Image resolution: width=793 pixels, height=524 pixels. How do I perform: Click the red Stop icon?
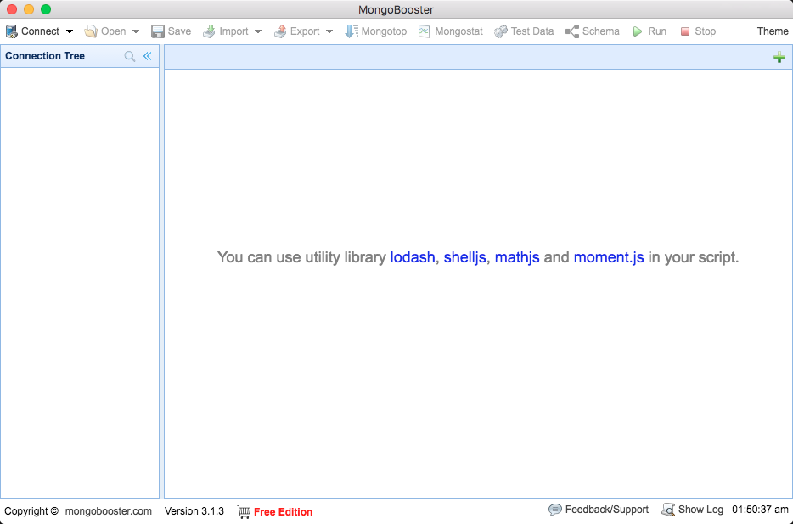[x=685, y=31]
